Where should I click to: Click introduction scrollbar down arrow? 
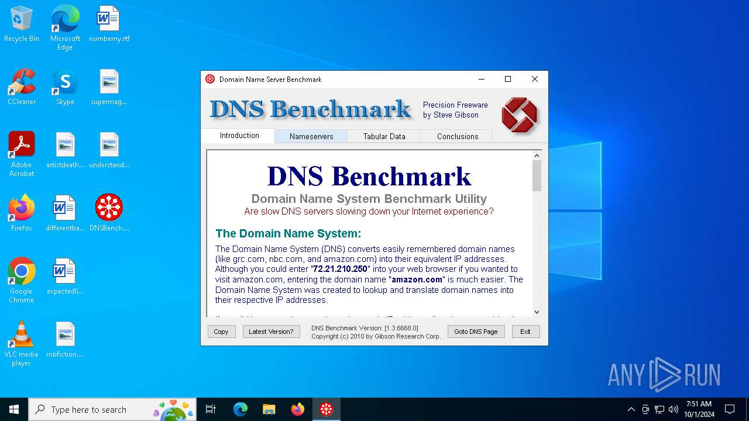tap(537, 312)
